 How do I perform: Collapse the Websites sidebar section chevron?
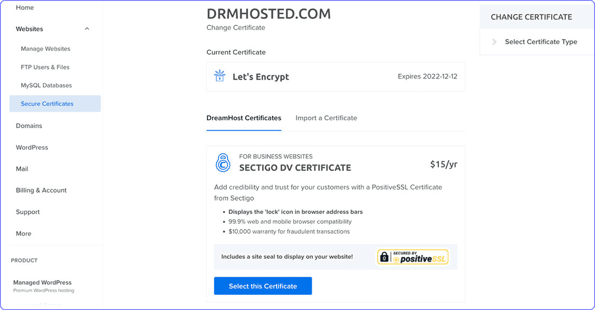(87, 29)
